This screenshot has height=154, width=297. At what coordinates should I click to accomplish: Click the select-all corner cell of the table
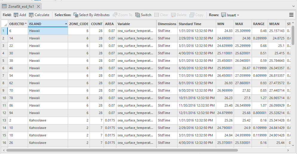point(4,24)
